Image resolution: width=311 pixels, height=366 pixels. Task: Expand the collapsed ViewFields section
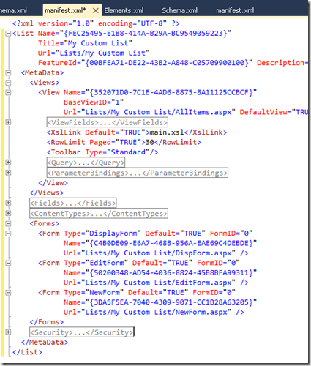pyautogui.click(x=8, y=122)
